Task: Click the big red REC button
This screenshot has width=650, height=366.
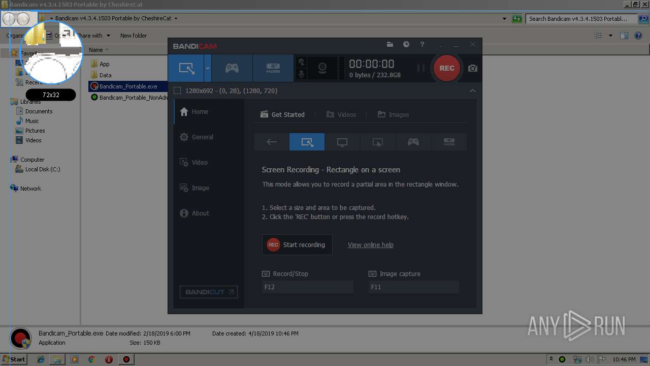Action: [x=447, y=68]
